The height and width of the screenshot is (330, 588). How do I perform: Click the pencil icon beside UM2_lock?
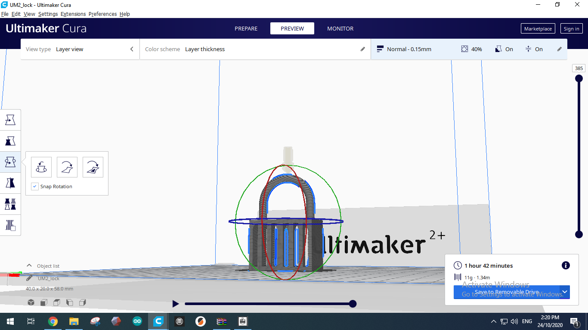tap(29, 278)
